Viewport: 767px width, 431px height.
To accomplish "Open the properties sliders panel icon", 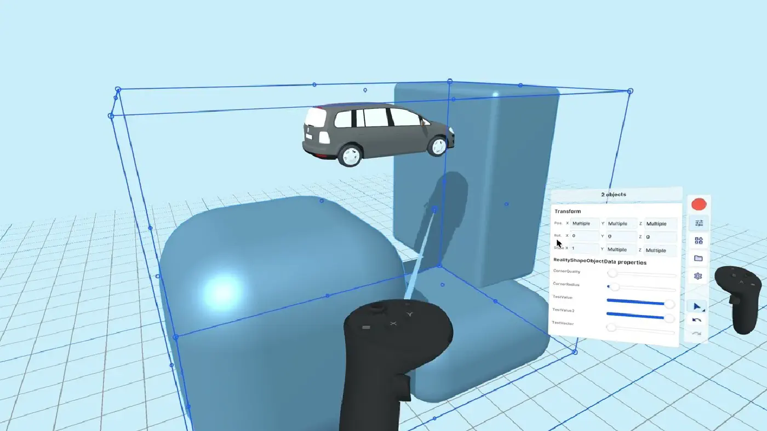I will click(x=699, y=223).
